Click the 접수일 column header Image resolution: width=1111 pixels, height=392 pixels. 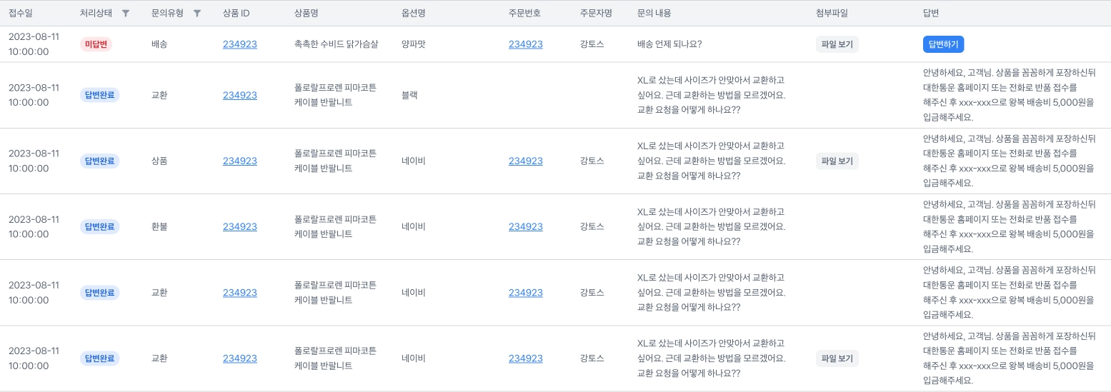[21, 14]
